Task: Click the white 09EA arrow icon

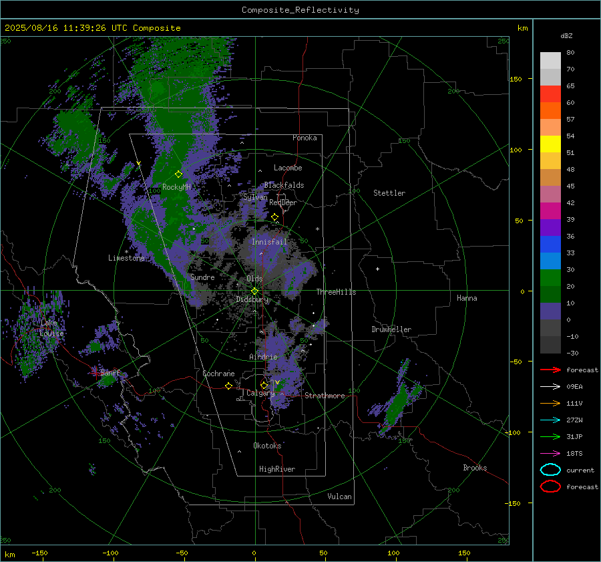Action: click(x=550, y=387)
